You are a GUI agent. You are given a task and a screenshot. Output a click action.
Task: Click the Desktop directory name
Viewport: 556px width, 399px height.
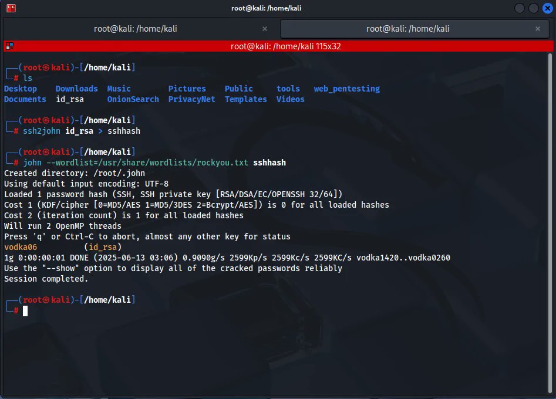coord(21,89)
